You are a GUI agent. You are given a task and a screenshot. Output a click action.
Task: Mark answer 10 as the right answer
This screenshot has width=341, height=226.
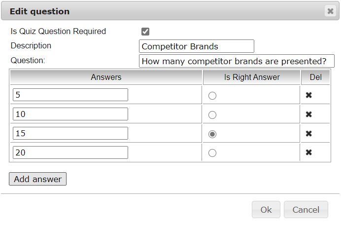212,115
